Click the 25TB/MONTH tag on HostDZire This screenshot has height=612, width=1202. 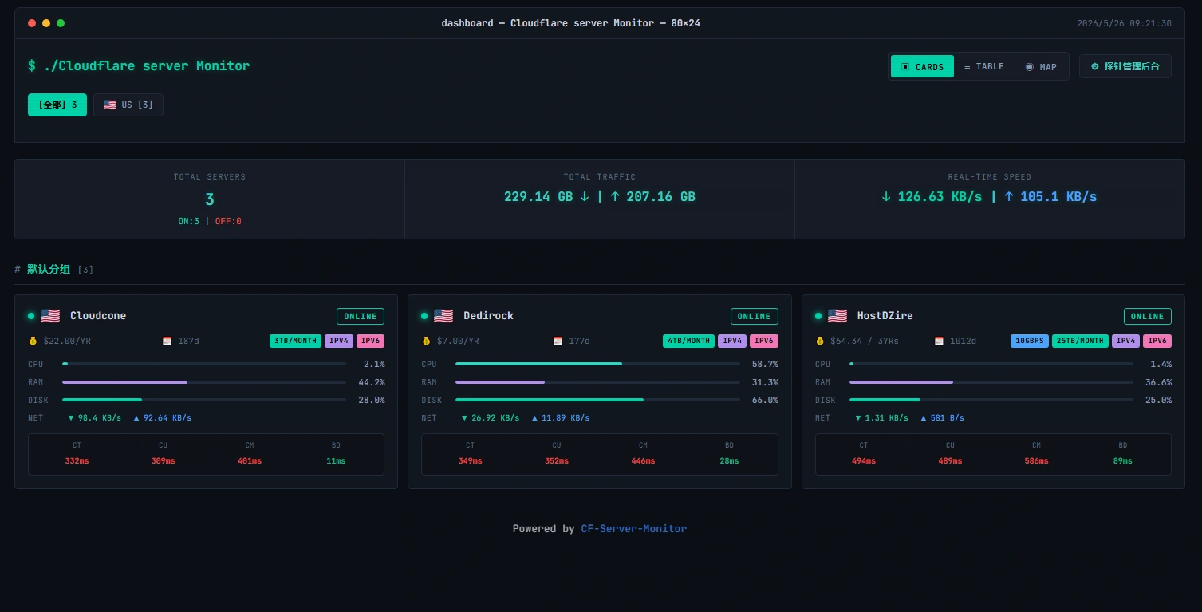(1080, 341)
